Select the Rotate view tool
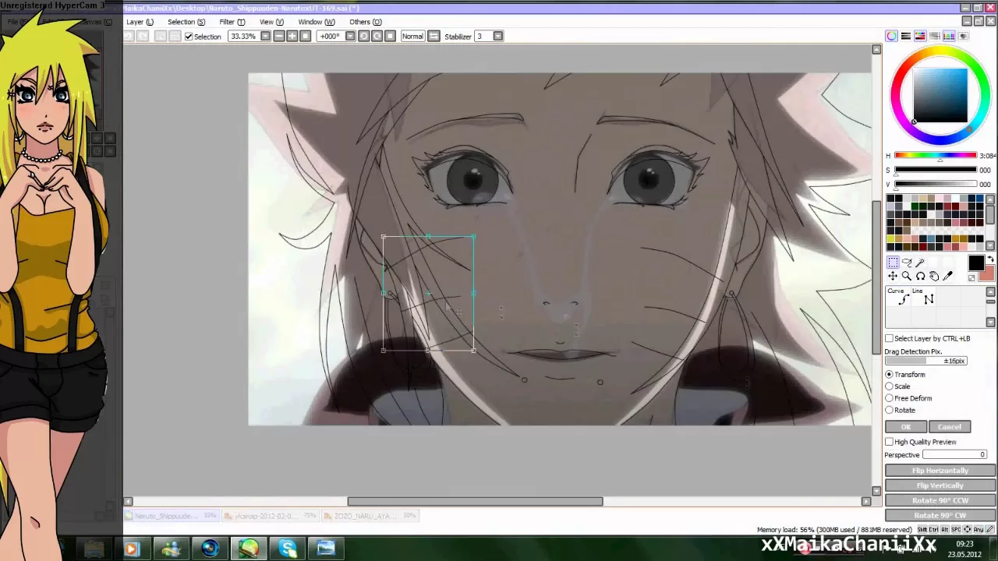The image size is (998, 561). [921, 276]
